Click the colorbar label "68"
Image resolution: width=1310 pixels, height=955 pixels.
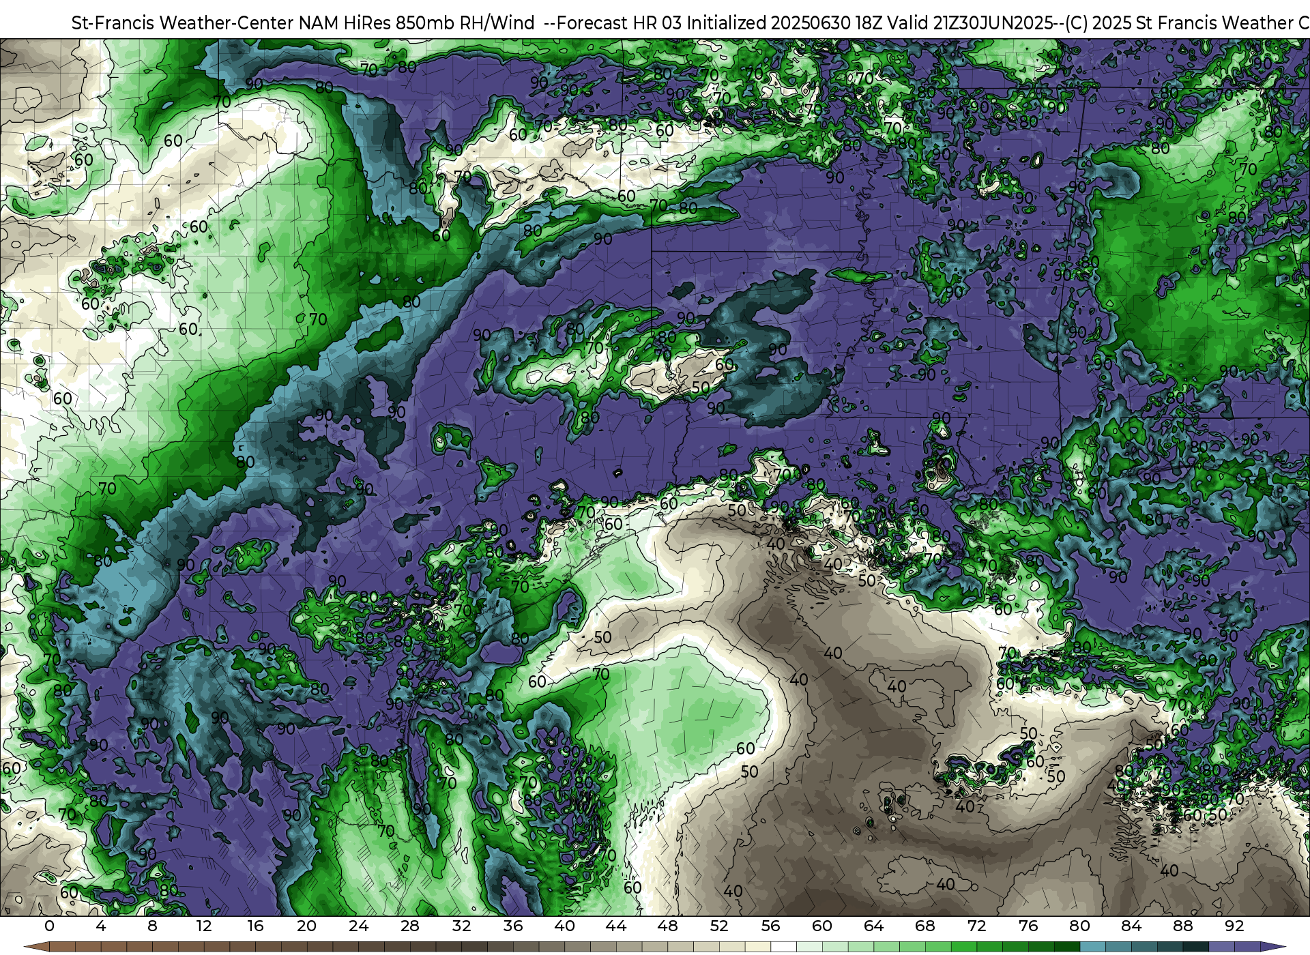click(925, 926)
